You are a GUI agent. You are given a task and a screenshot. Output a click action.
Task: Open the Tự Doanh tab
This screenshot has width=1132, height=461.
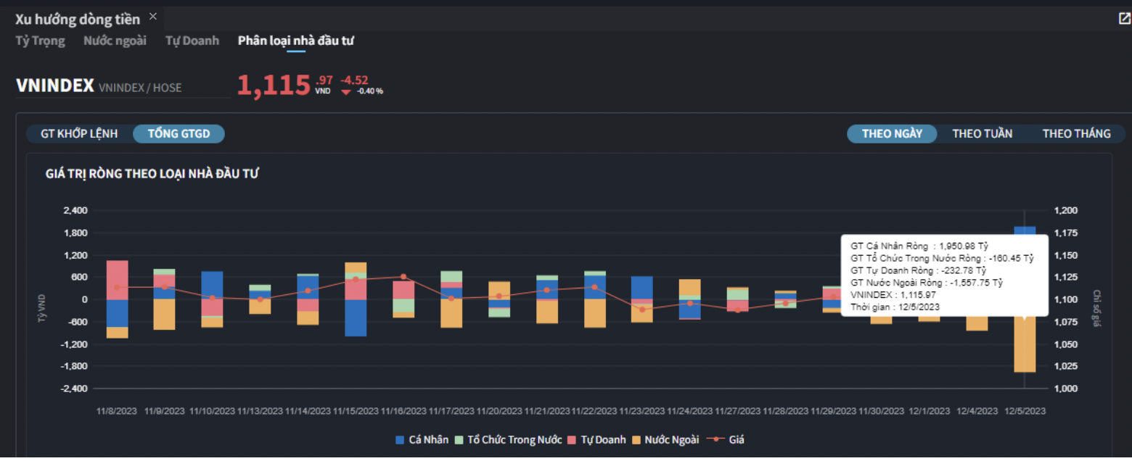click(192, 41)
